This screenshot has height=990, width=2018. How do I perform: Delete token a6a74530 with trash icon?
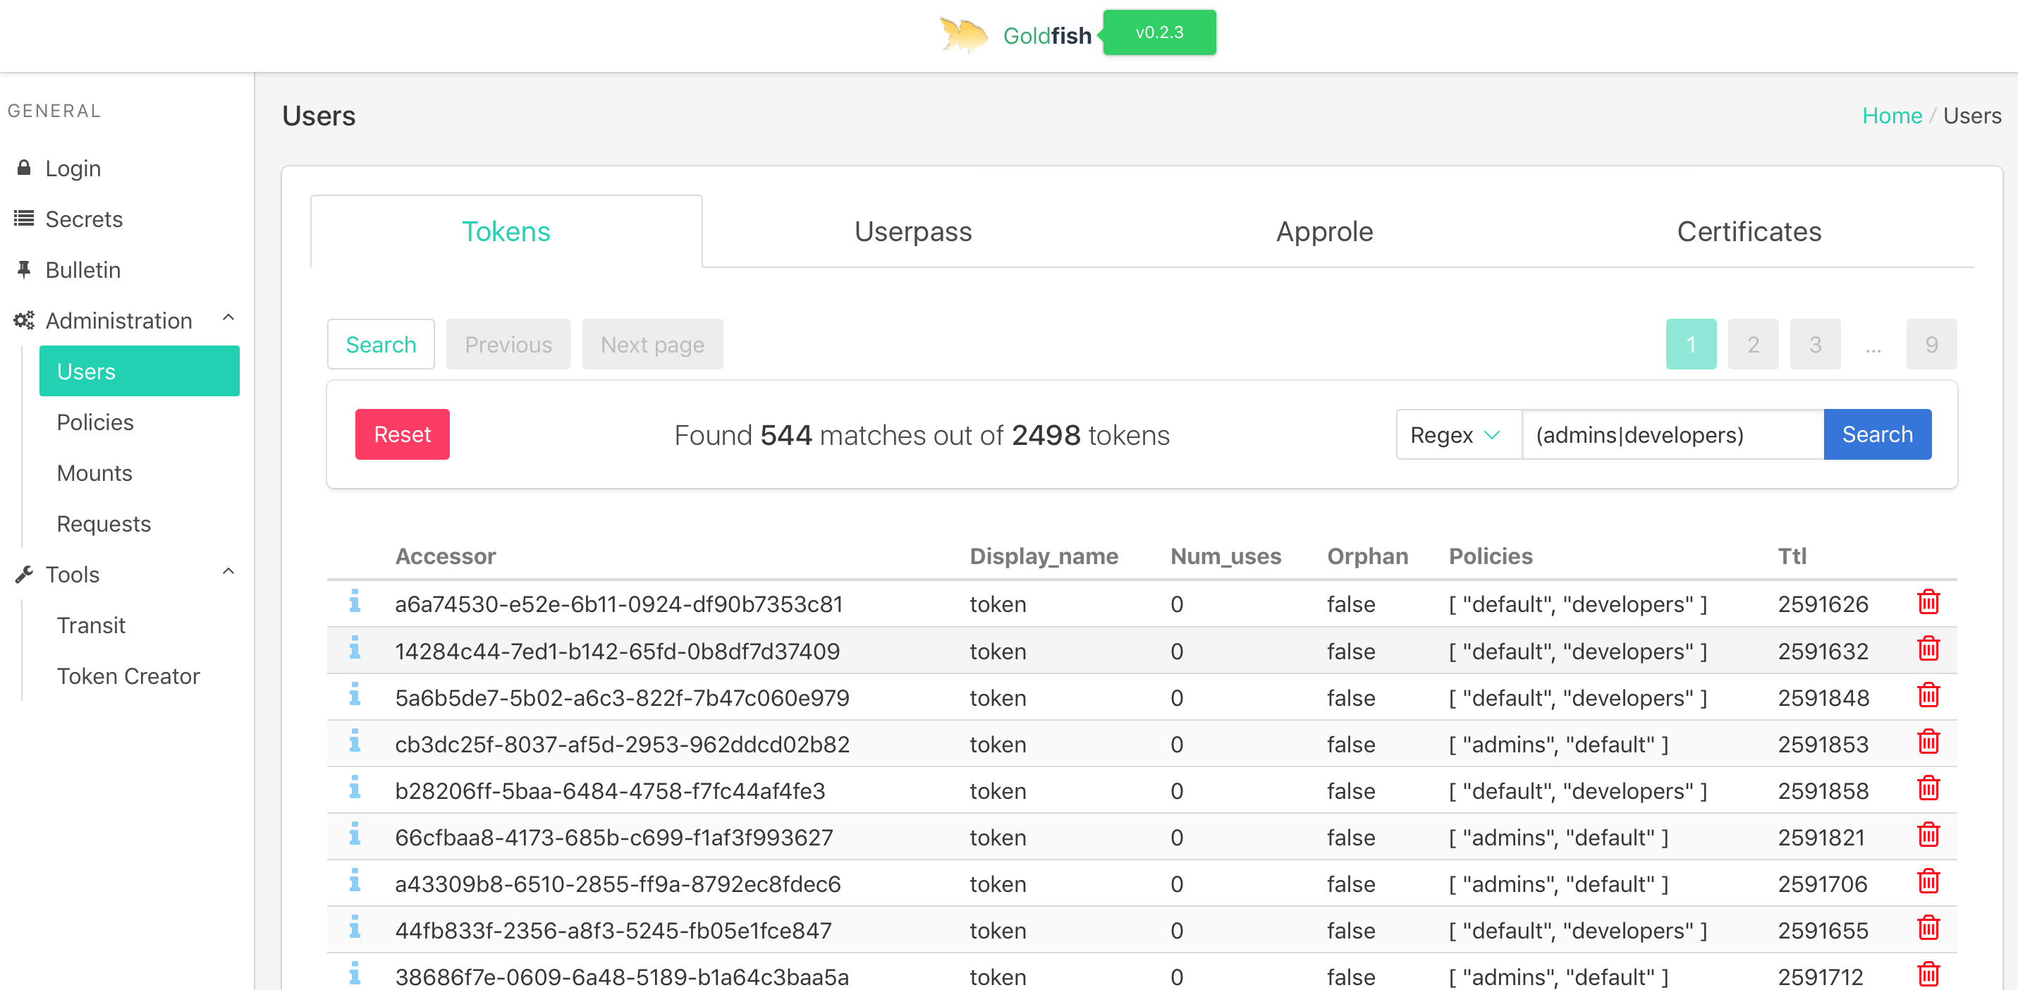click(x=1928, y=602)
